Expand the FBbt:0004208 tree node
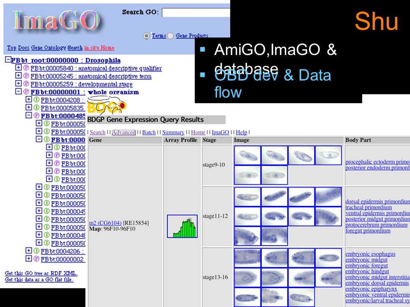 click(x=29, y=99)
